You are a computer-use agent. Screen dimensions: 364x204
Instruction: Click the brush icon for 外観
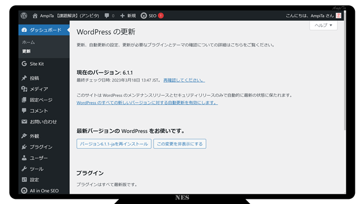(x=24, y=136)
